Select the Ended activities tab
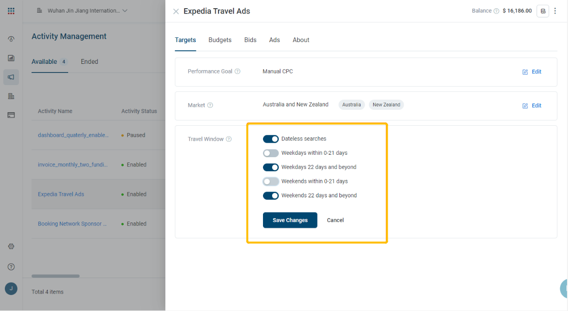Screen dimensions: 568x311 click(89, 61)
